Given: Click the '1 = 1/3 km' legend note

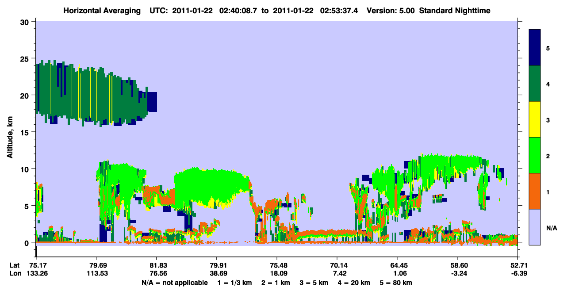Looking at the screenshot, I should tap(234, 283).
